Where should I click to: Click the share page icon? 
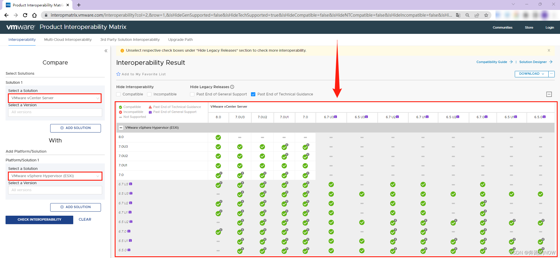(x=477, y=15)
